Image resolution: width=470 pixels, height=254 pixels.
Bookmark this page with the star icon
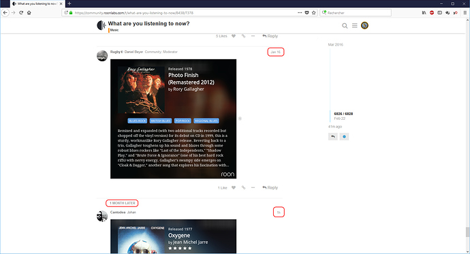pos(314,12)
